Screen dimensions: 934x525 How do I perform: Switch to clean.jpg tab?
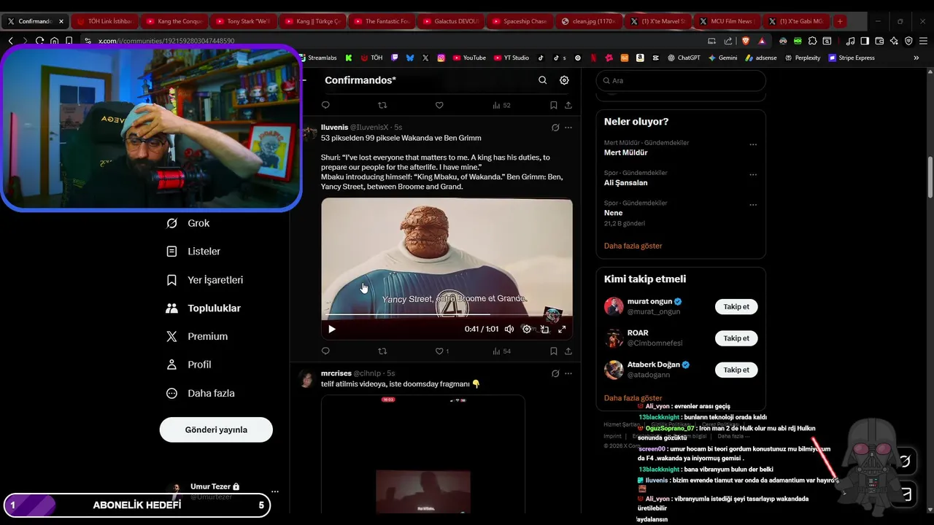[x=588, y=21]
